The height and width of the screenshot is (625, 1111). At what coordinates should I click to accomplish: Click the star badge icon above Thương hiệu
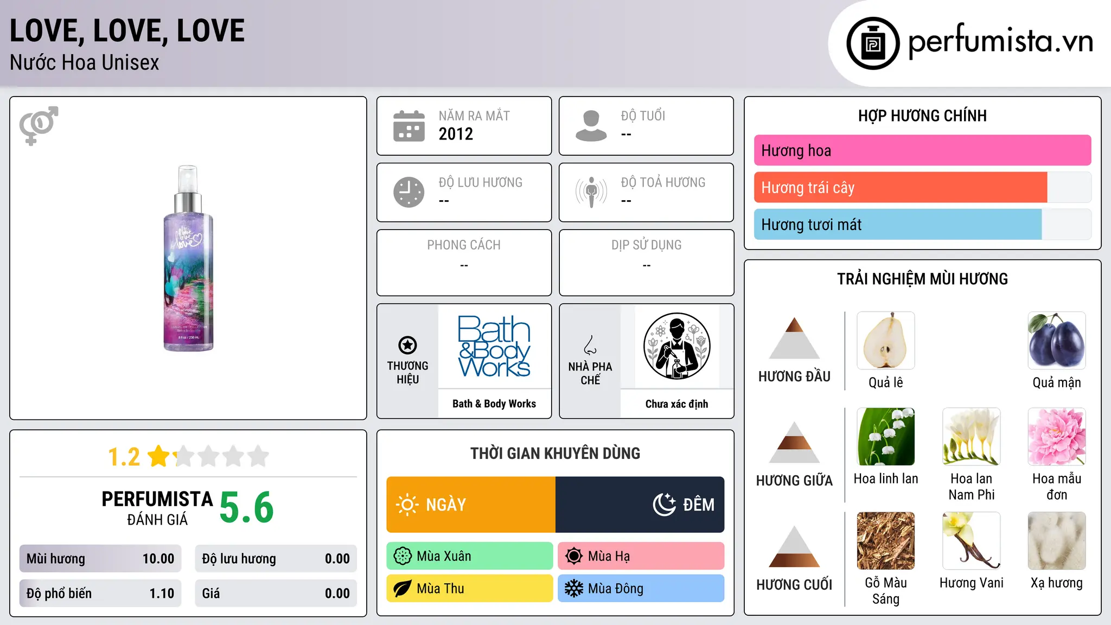(407, 345)
